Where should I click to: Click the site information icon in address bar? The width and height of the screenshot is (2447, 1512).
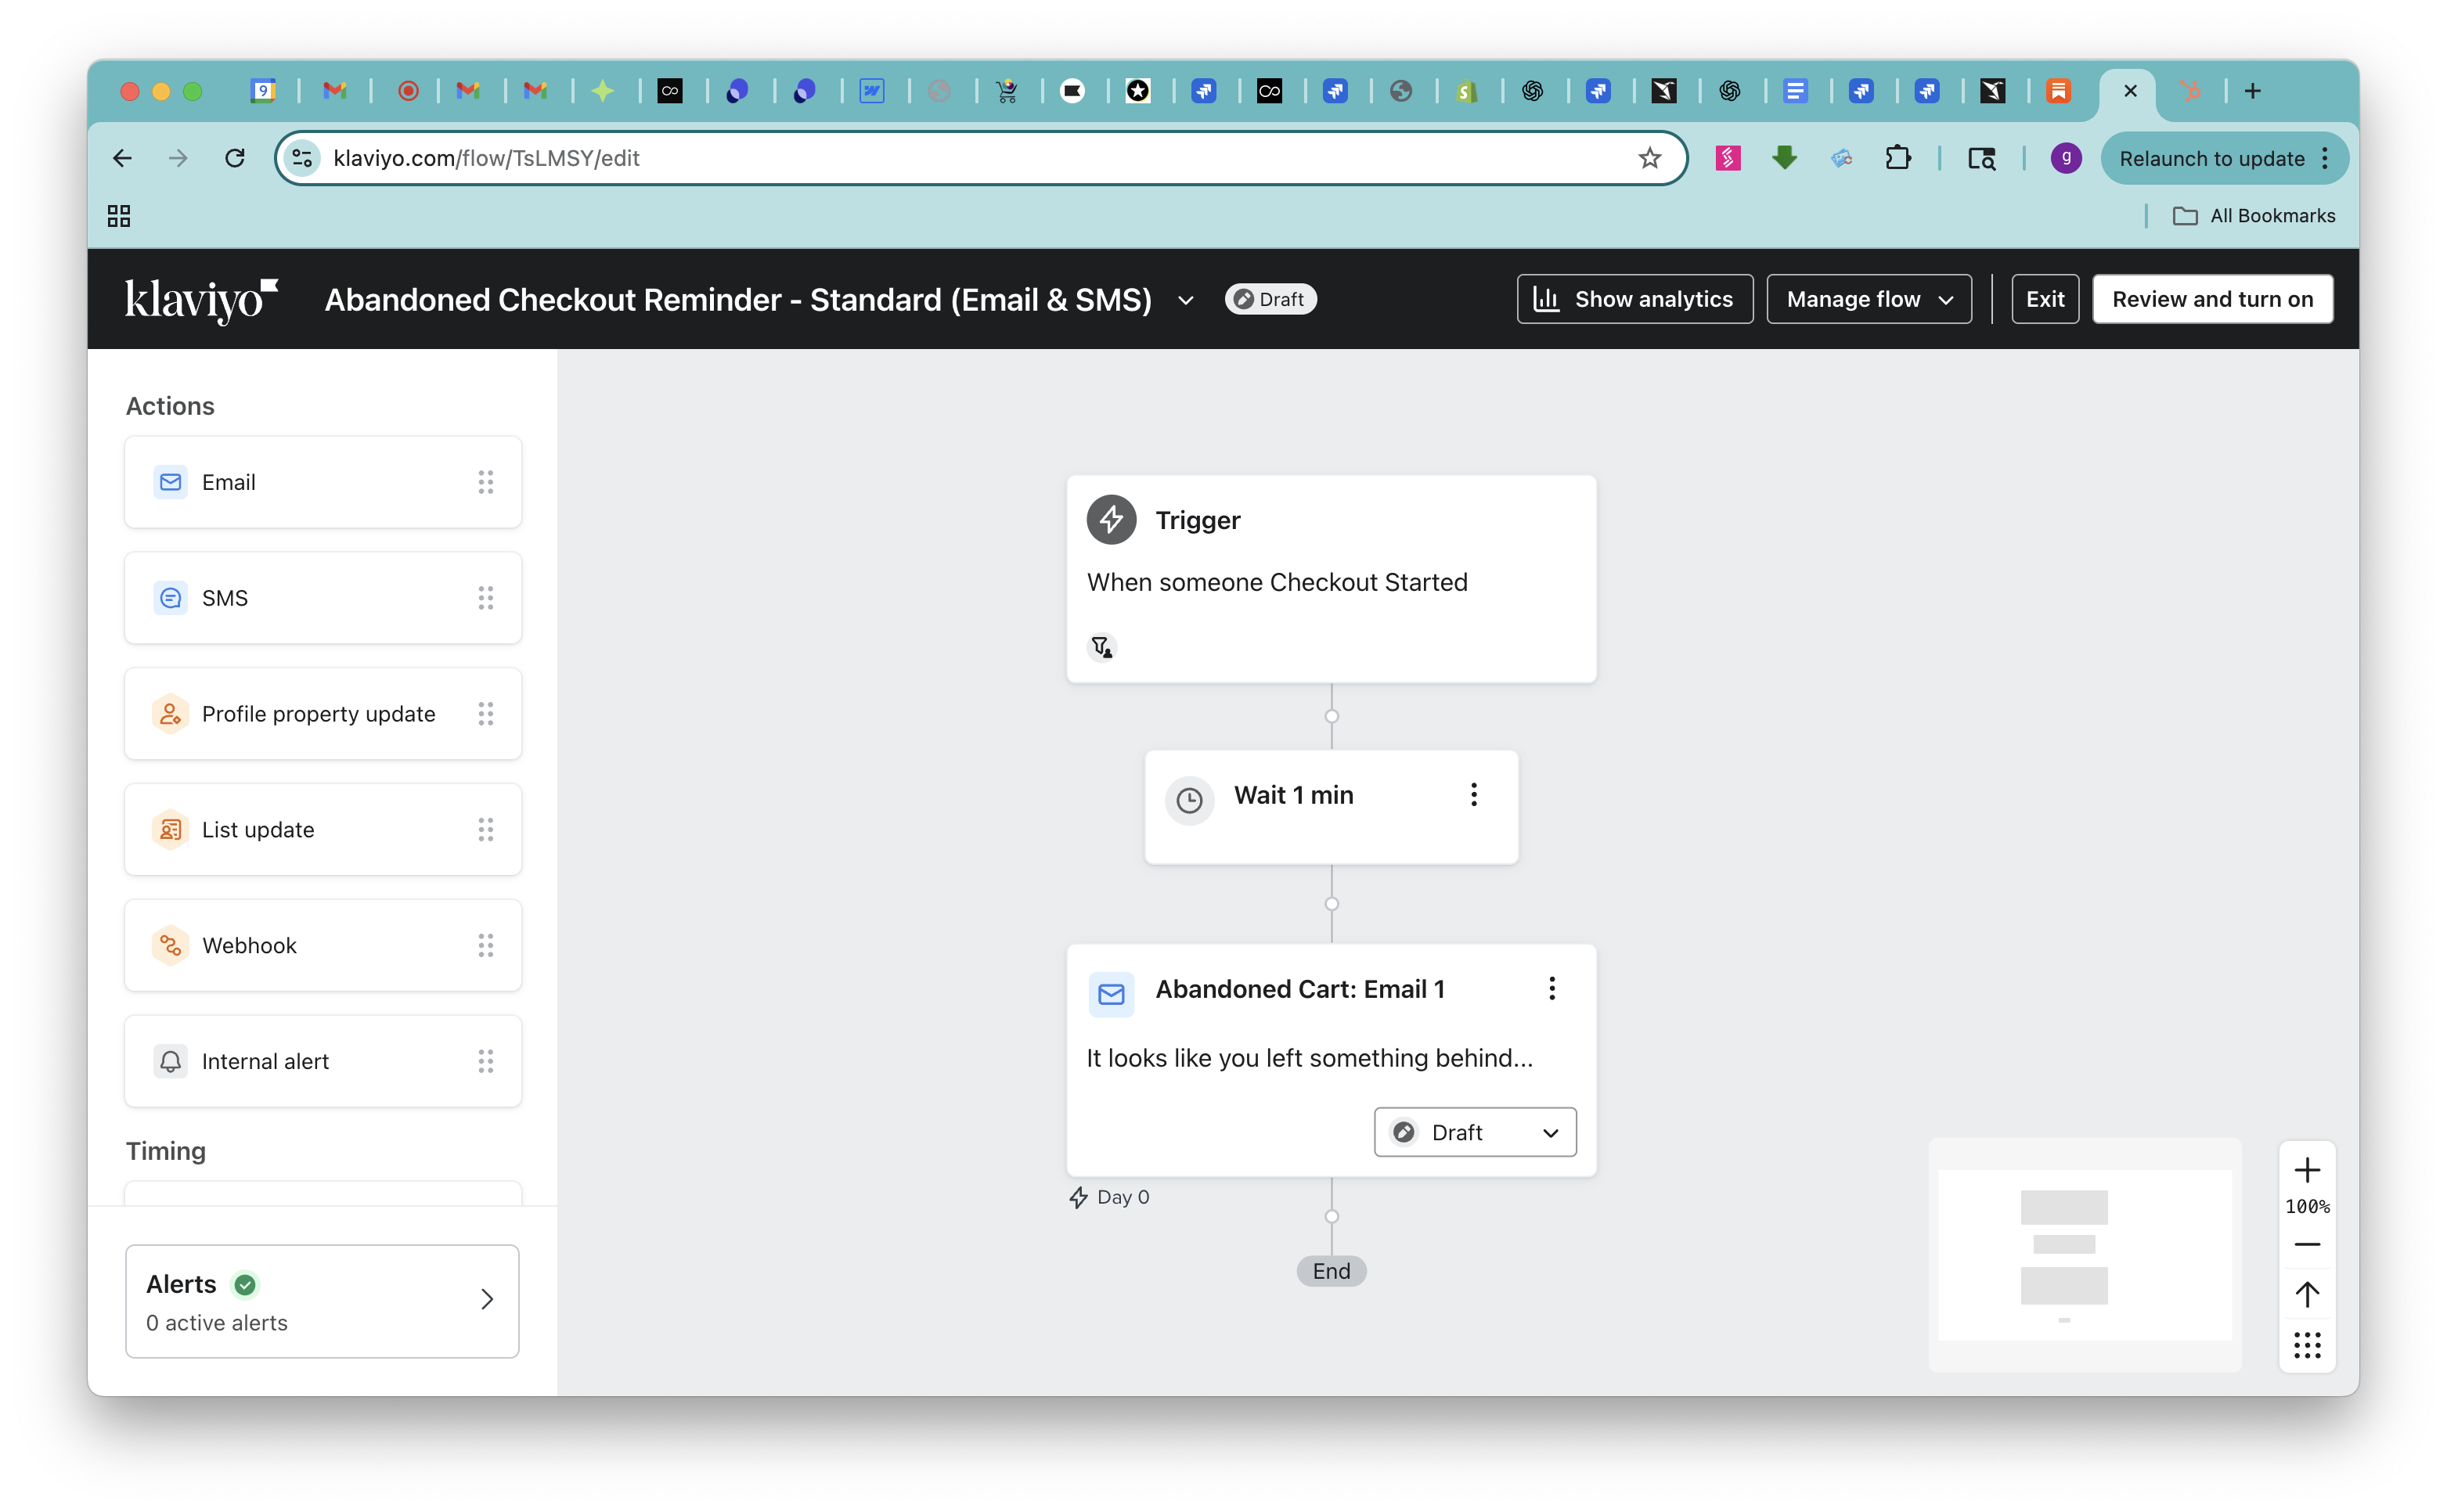pyautogui.click(x=303, y=158)
